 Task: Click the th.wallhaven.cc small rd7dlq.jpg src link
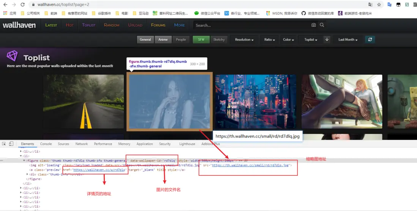point(250,165)
